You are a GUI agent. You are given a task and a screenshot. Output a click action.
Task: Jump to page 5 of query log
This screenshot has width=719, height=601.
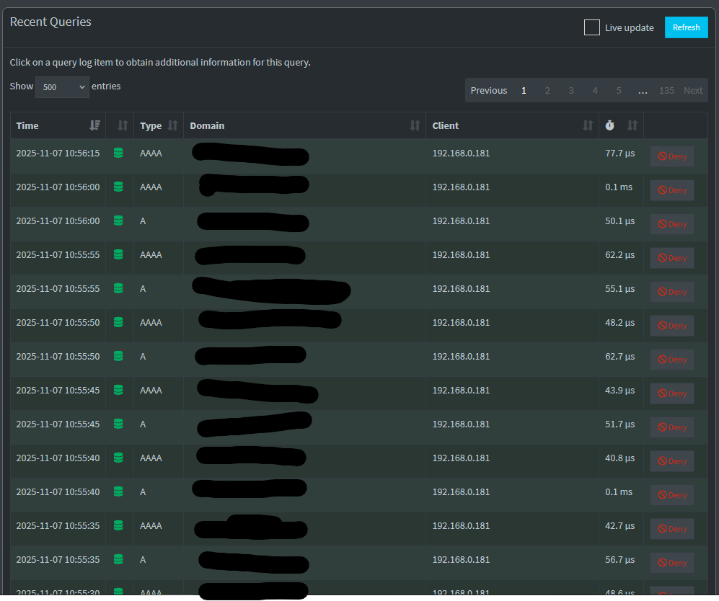619,91
